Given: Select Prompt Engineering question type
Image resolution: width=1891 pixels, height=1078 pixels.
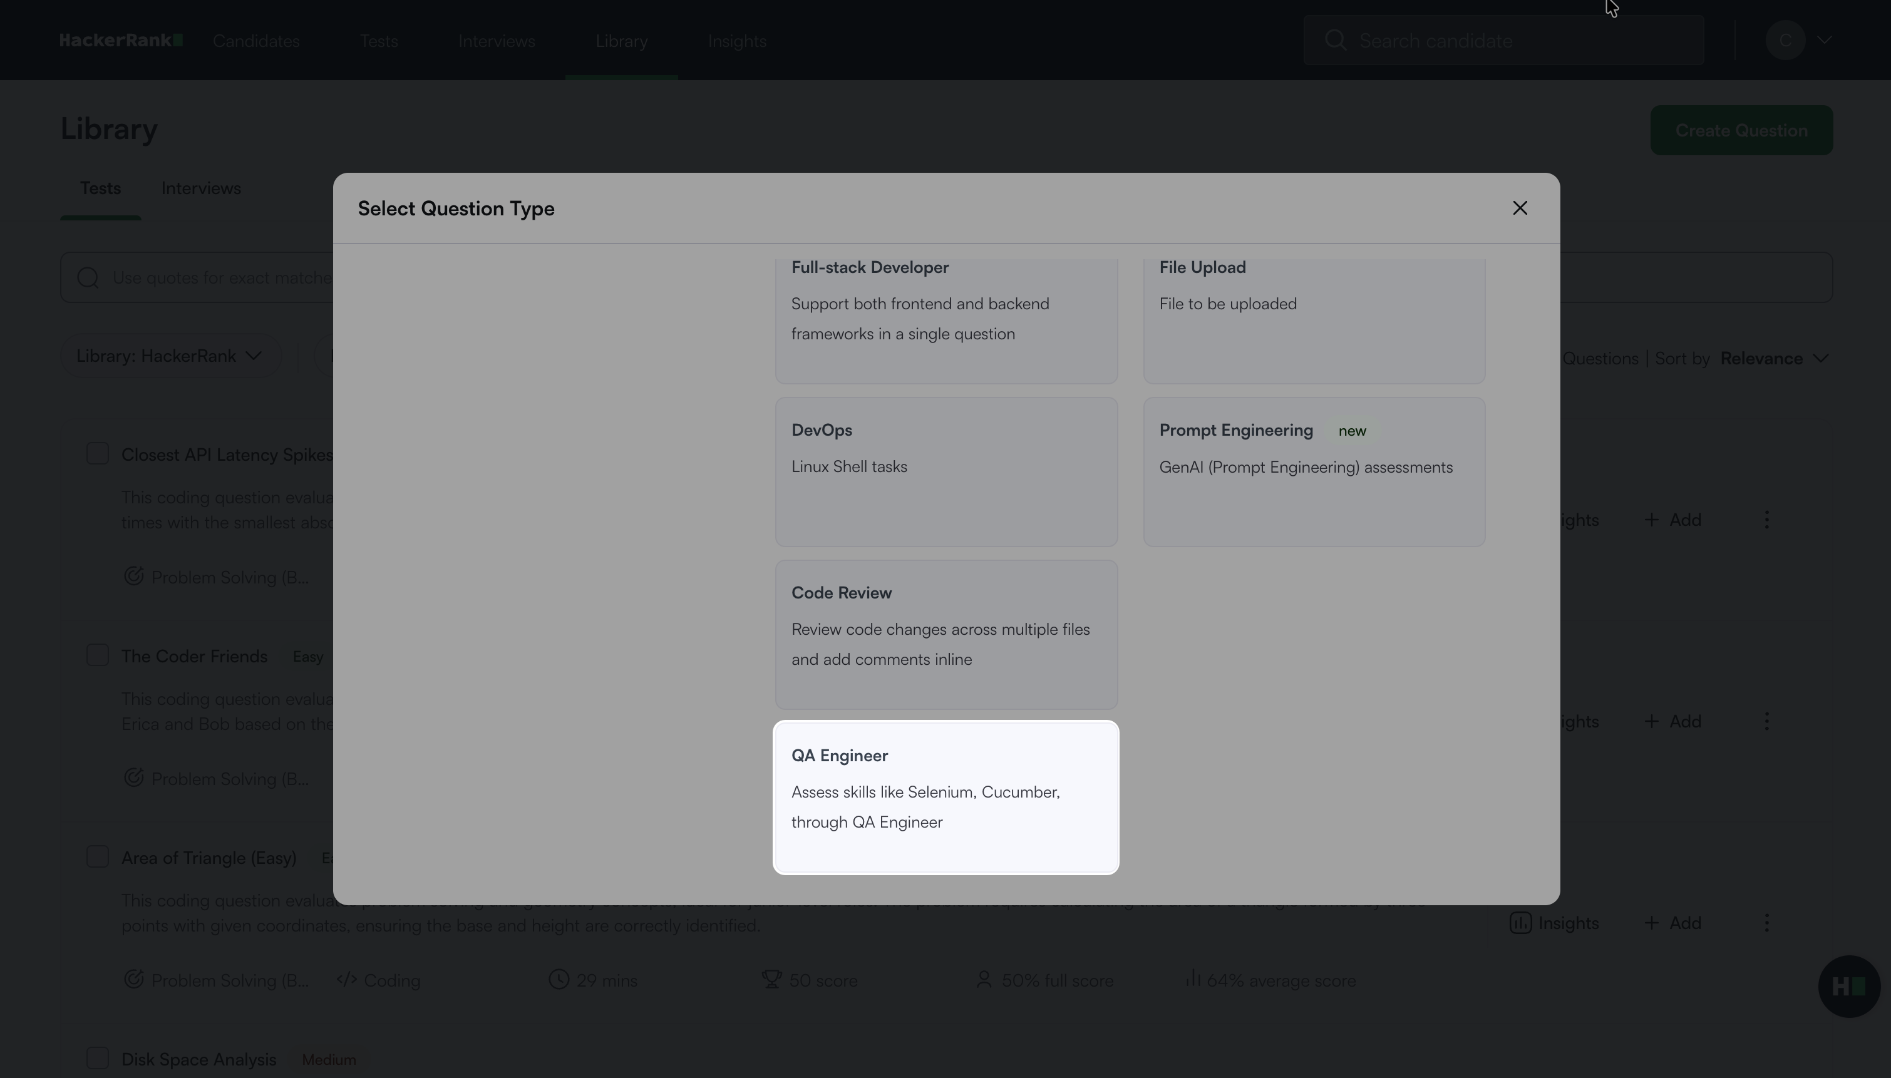Looking at the screenshot, I should pyautogui.click(x=1312, y=471).
